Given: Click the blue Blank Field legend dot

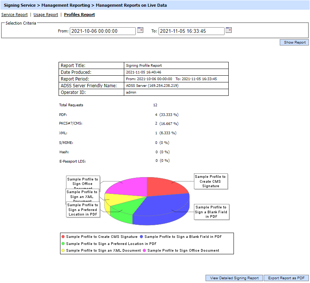Looking at the screenshot, I should [141, 236].
